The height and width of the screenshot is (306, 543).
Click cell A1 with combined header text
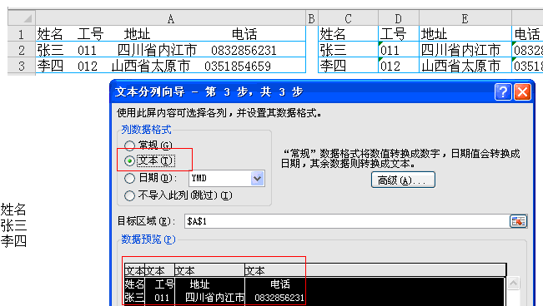171,33
